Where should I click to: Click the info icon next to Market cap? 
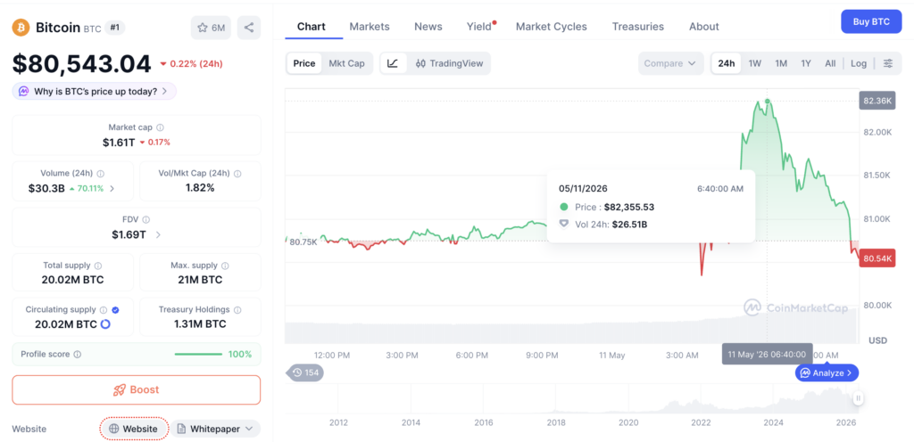coord(161,127)
